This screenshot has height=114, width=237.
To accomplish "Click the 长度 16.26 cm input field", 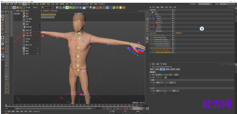I will (160, 77).
